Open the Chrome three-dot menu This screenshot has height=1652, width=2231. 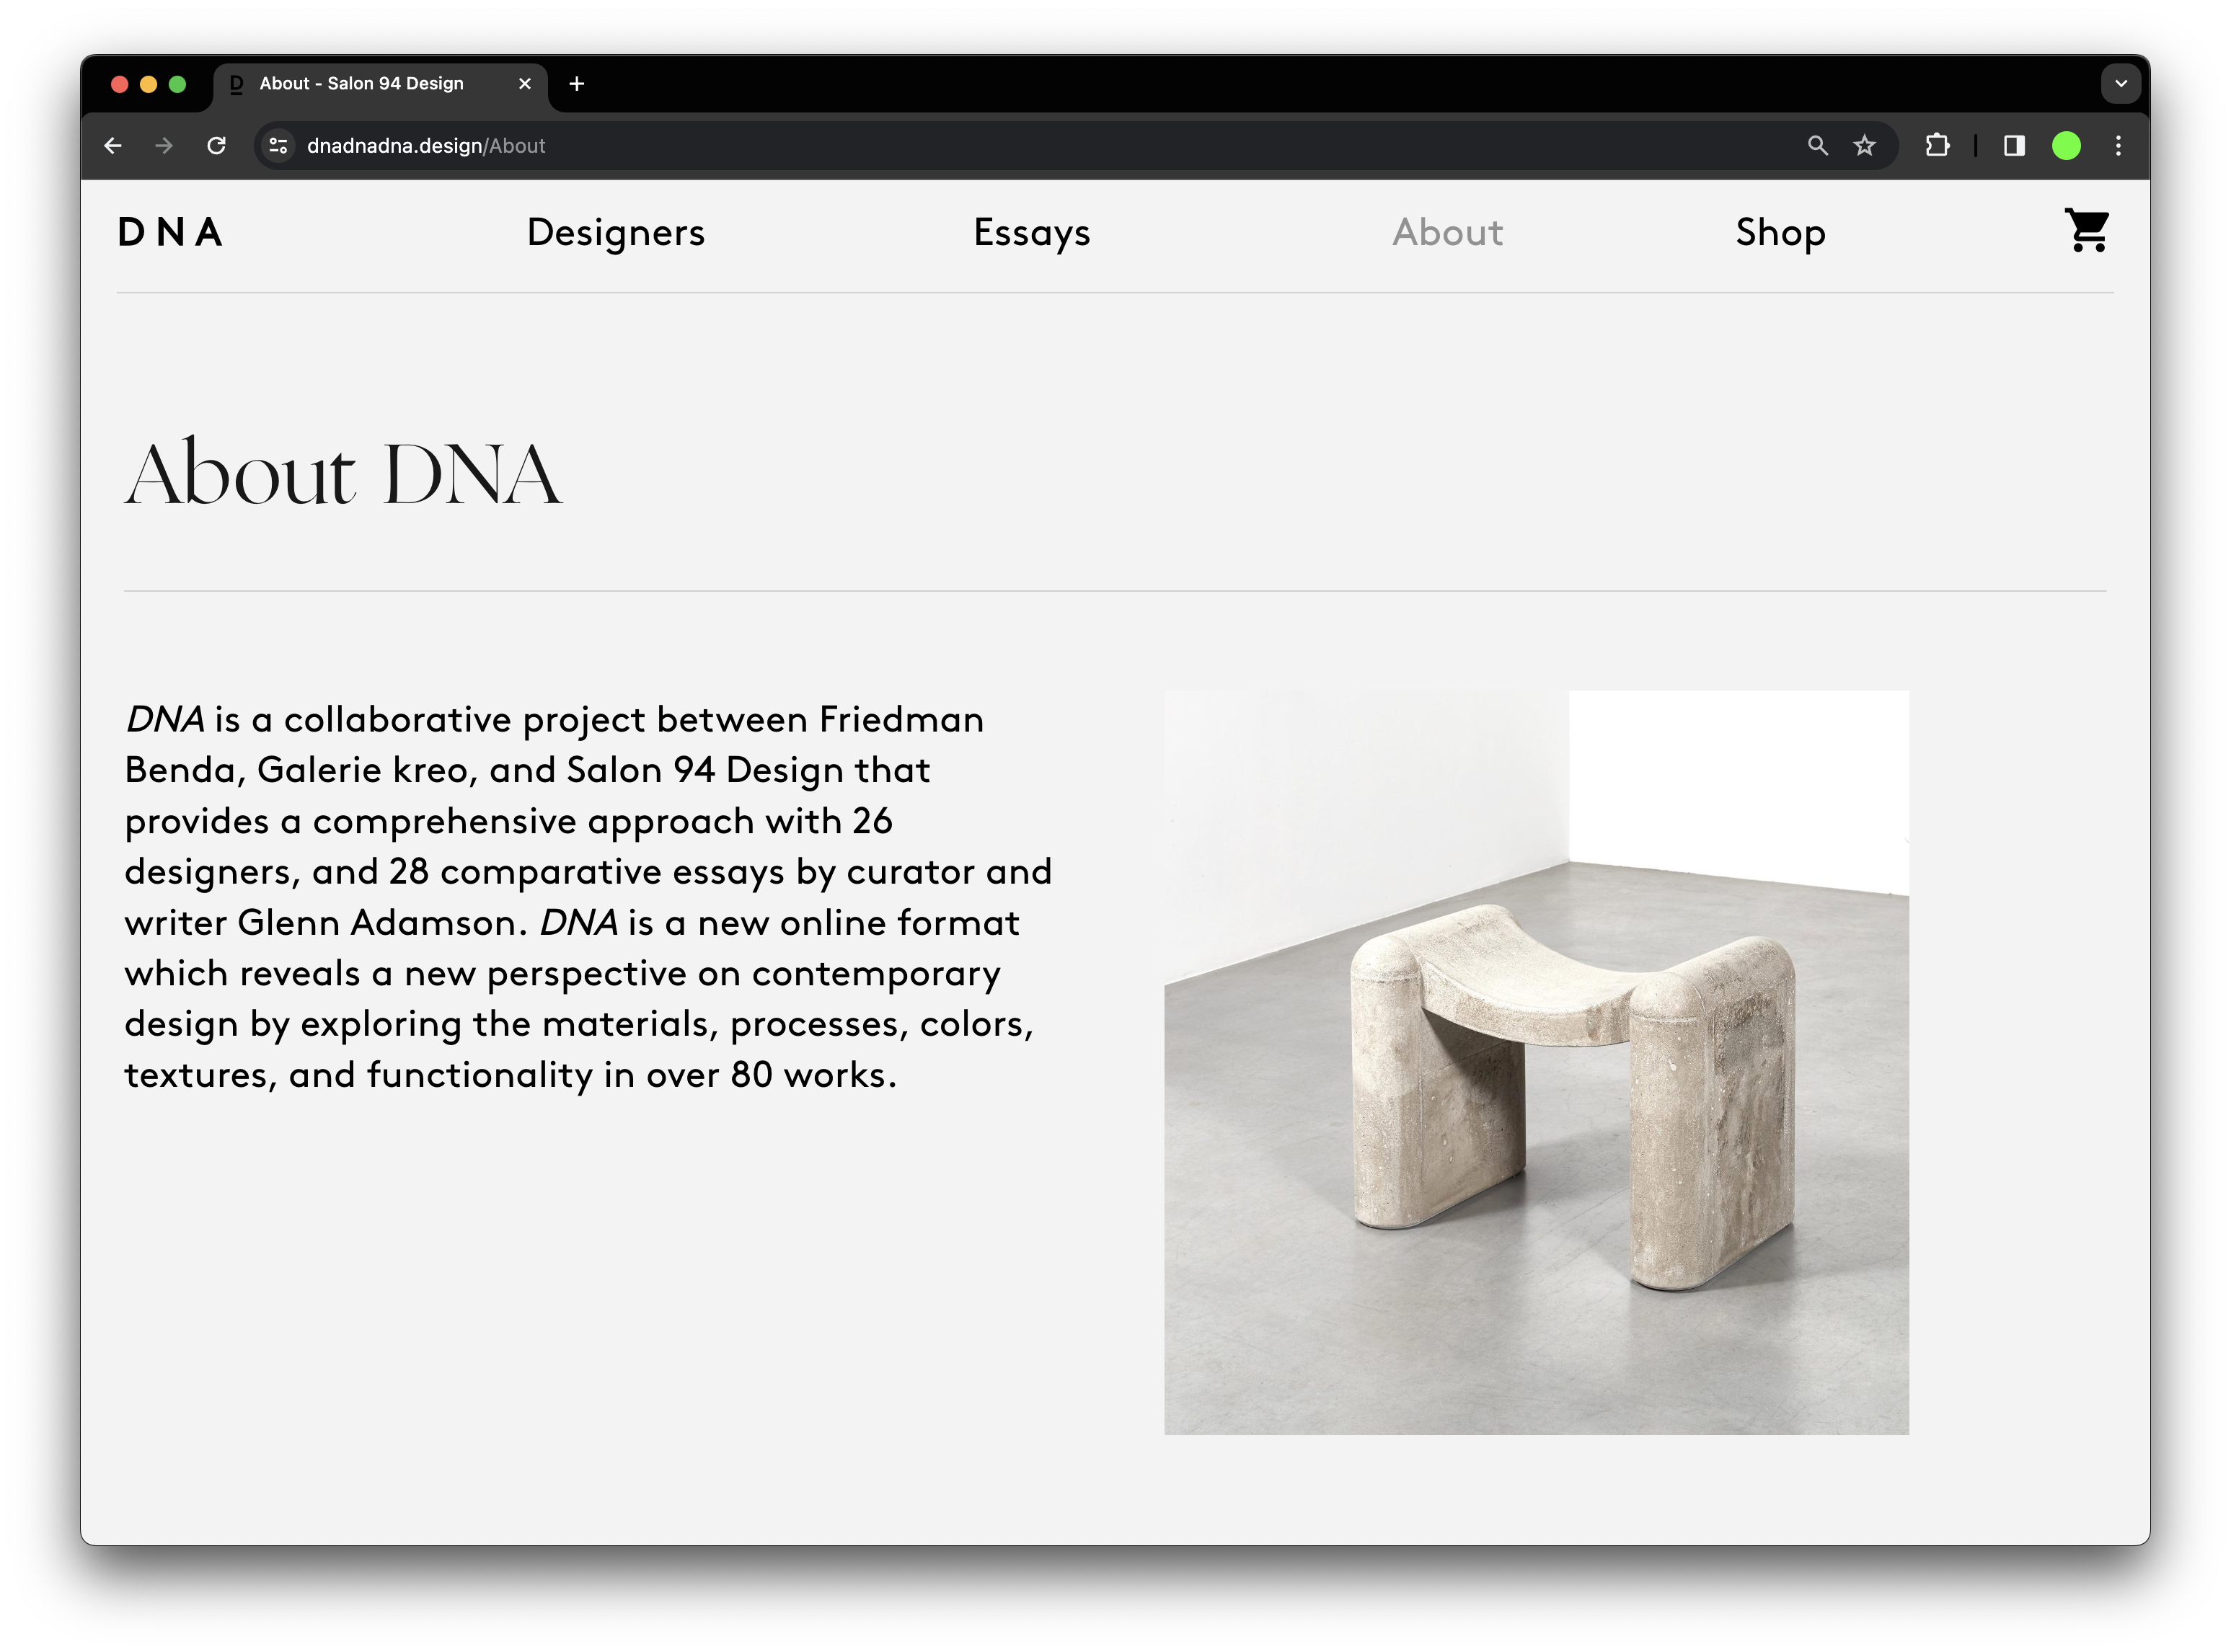coord(2118,146)
